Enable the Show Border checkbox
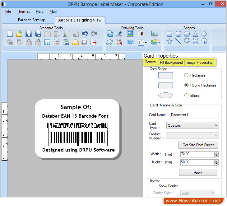This screenshot has width=227, height=206. [155, 186]
